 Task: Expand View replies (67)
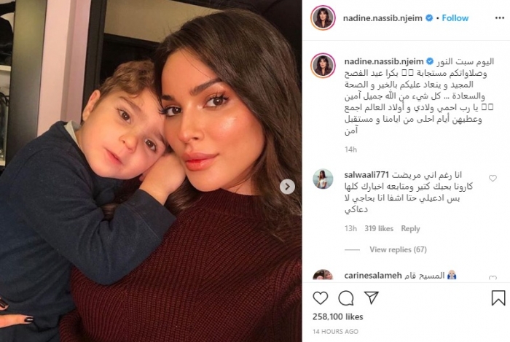pyautogui.click(x=398, y=249)
